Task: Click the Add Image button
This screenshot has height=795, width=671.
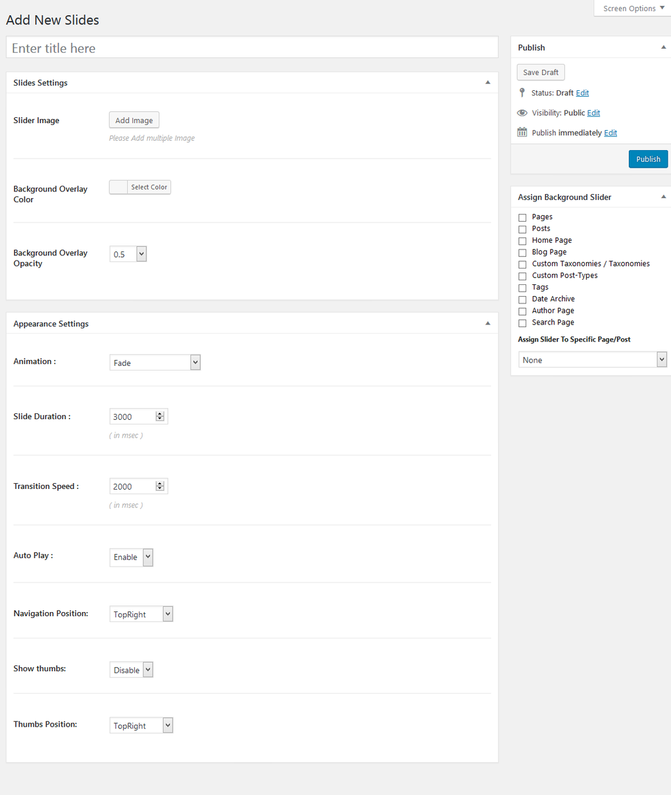Action: pyautogui.click(x=134, y=120)
